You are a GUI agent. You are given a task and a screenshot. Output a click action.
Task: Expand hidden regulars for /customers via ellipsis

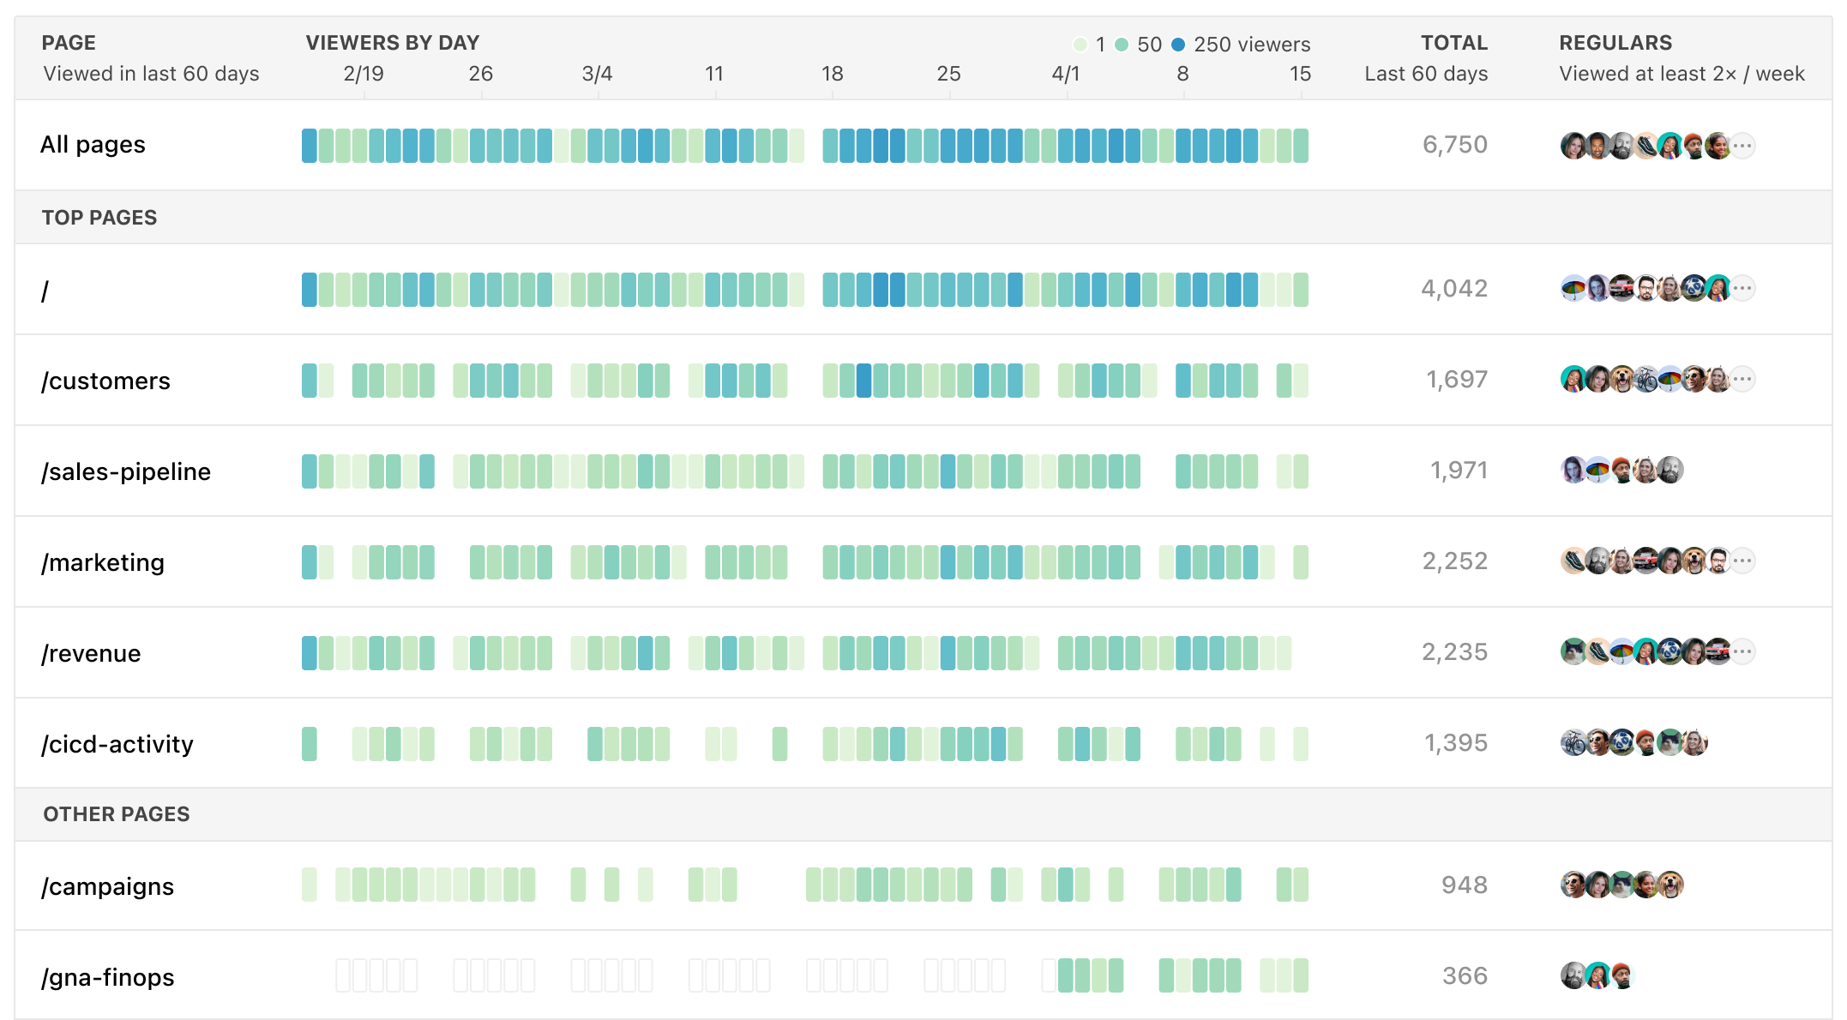pyautogui.click(x=1742, y=381)
